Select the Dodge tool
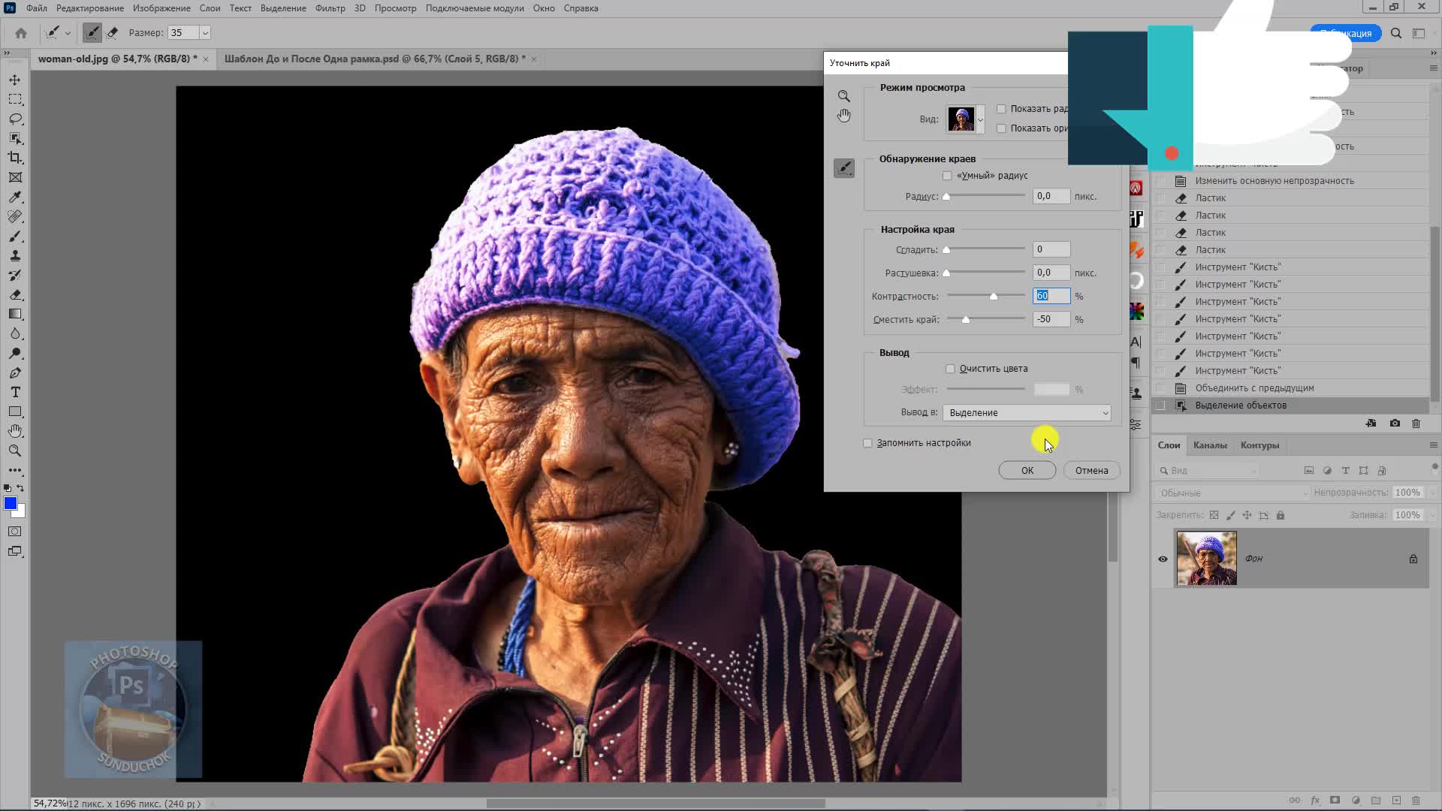Image resolution: width=1442 pixels, height=811 pixels. [15, 353]
